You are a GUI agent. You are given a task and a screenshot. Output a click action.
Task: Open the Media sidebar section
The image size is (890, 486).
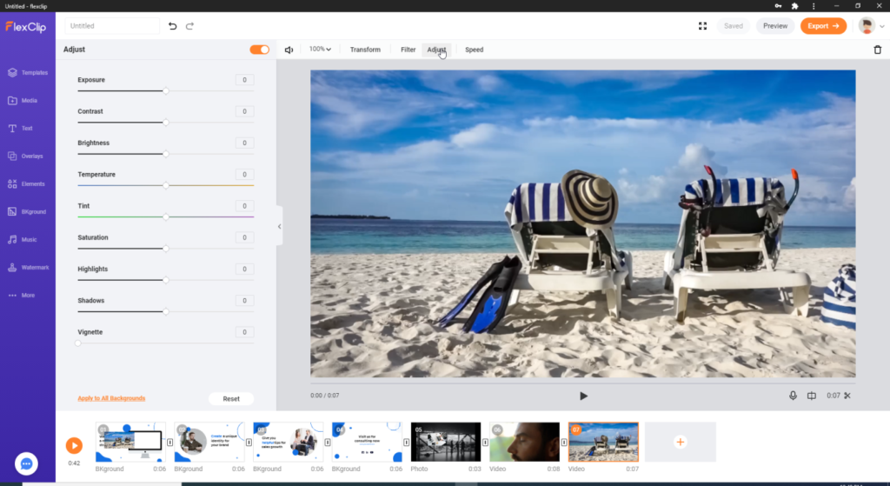point(23,101)
